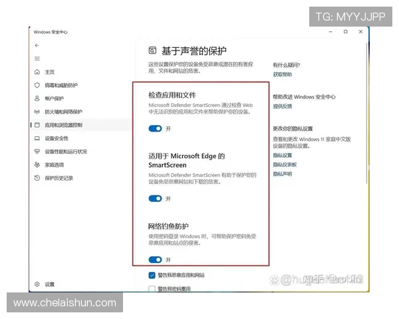The image size is (399, 319).
Task: Turn off the 网络钓鱼防护 toggle
Action: (x=155, y=260)
